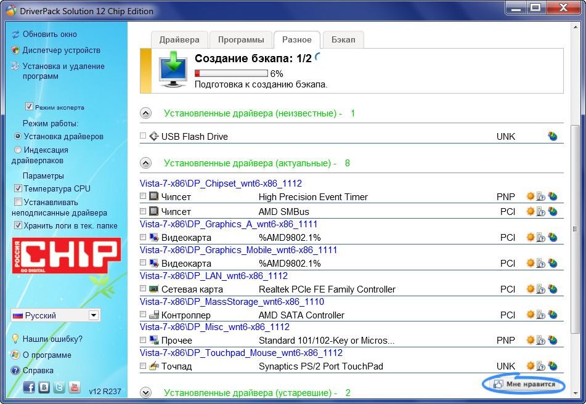The height and width of the screenshot is (404, 586).
Task: Click globe icon for AMD SATA Controller
Action: [x=552, y=315]
